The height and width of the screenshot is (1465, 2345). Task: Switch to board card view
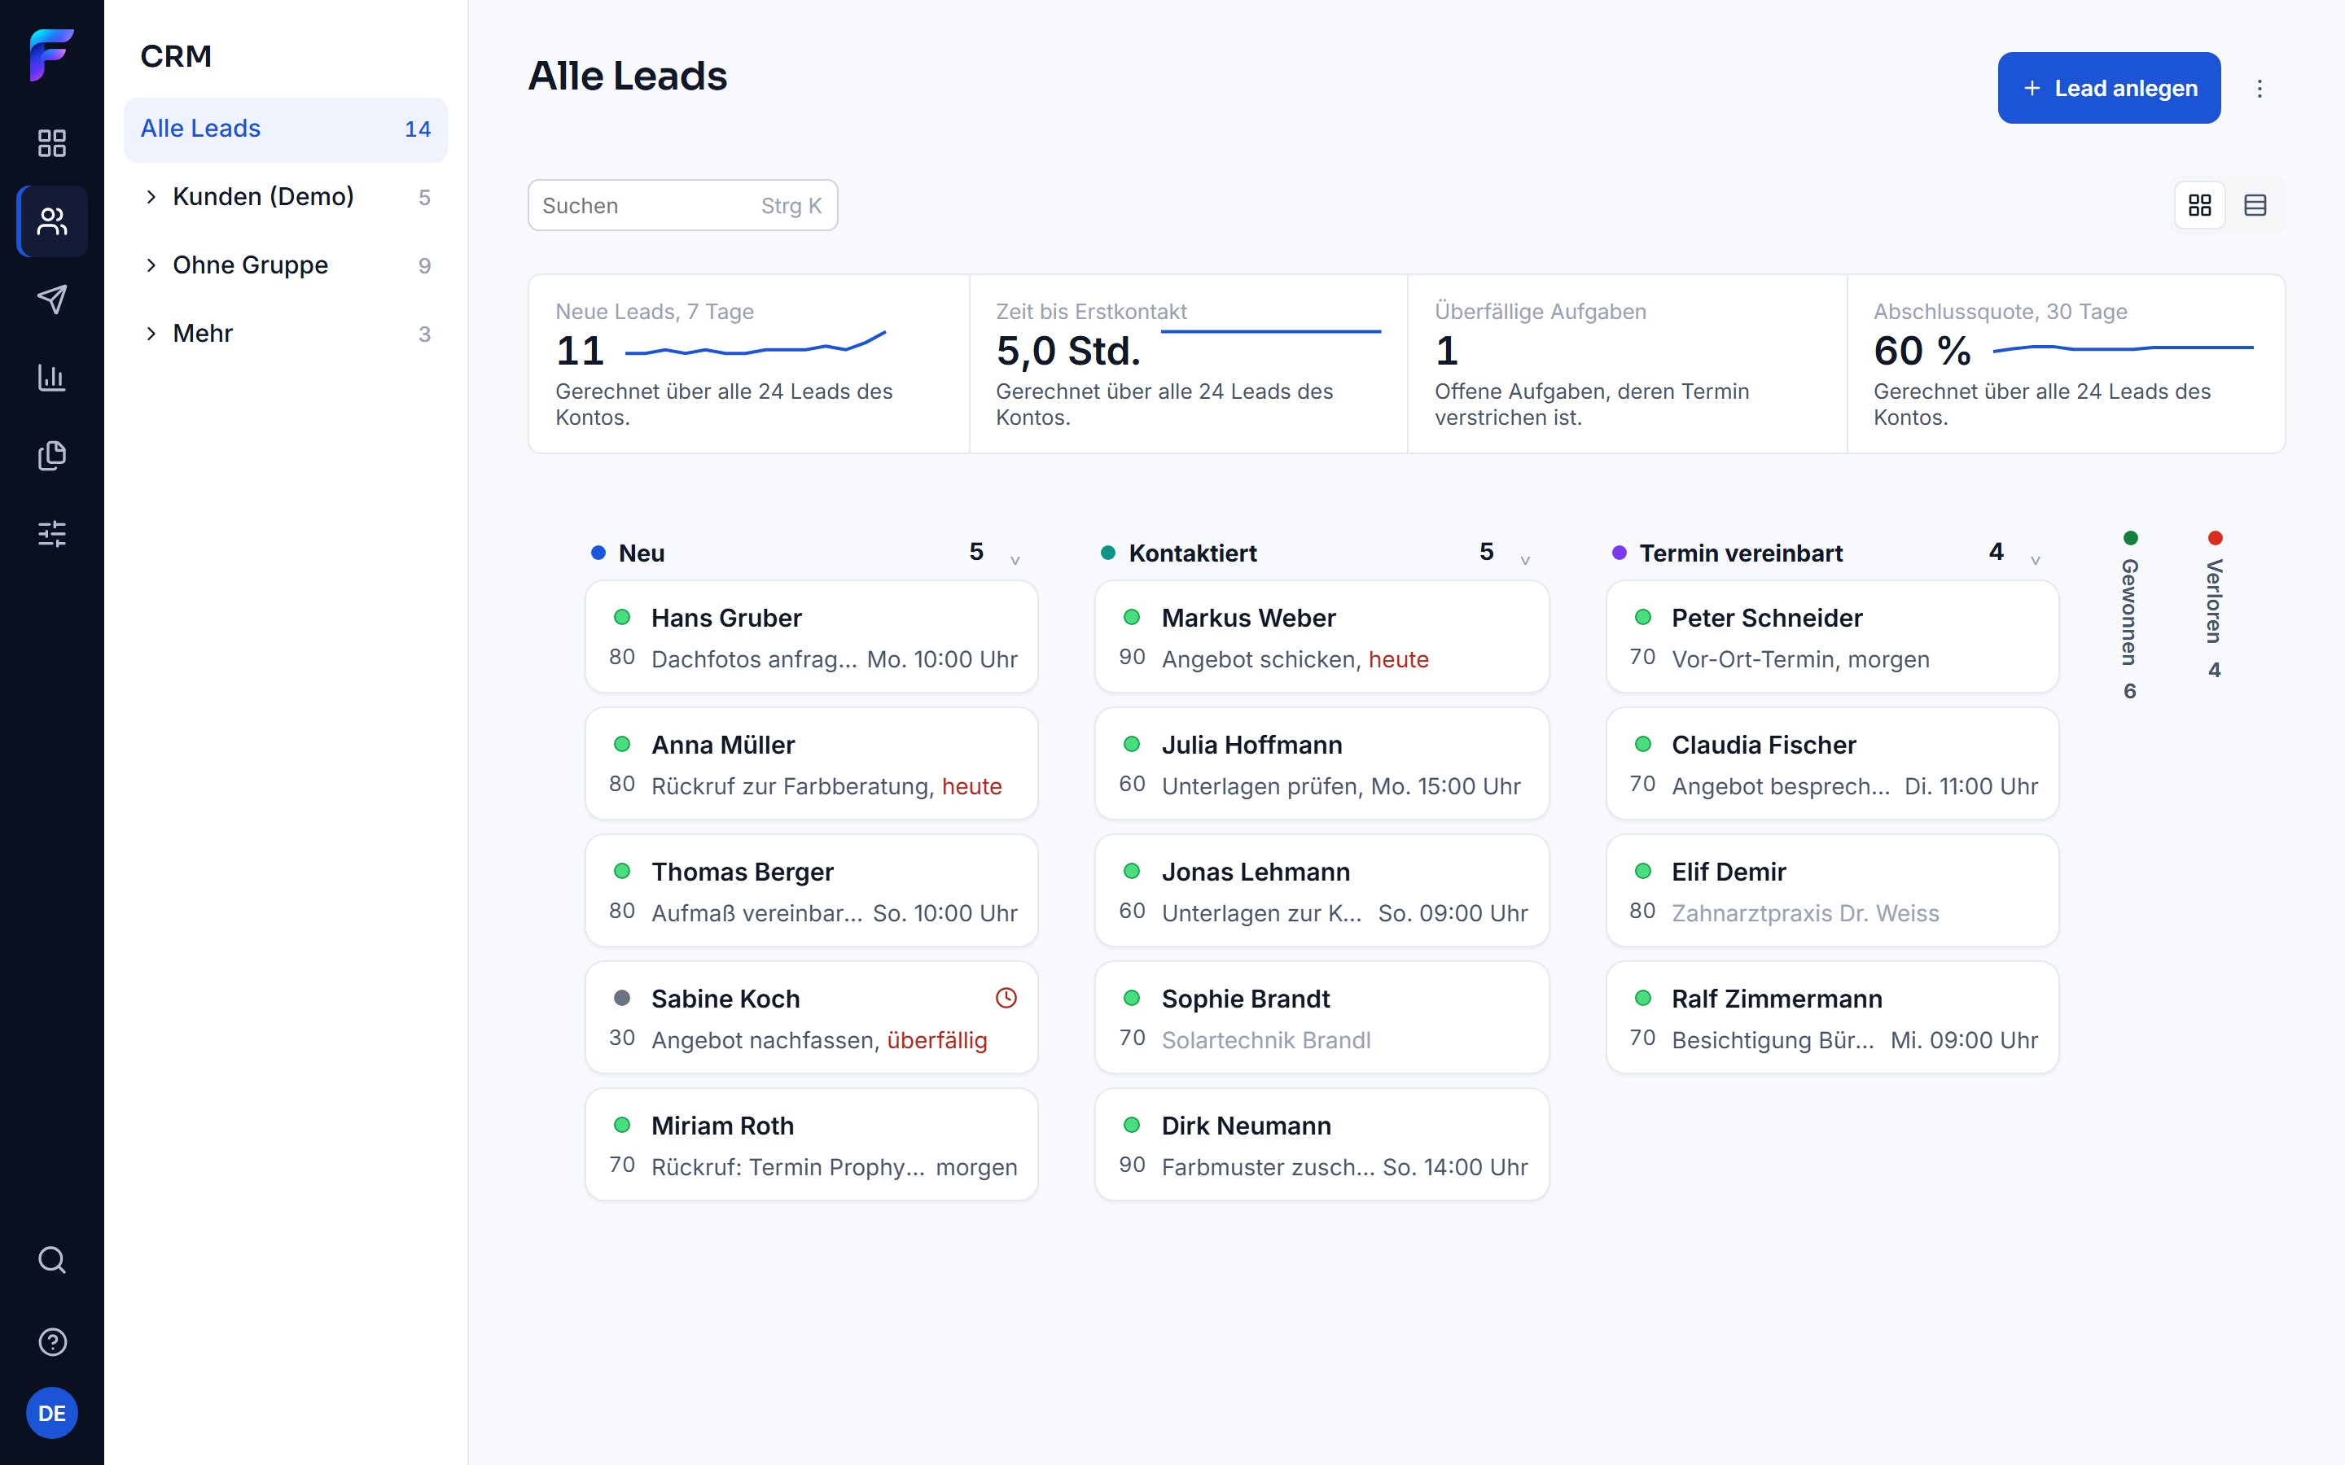pos(2199,205)
